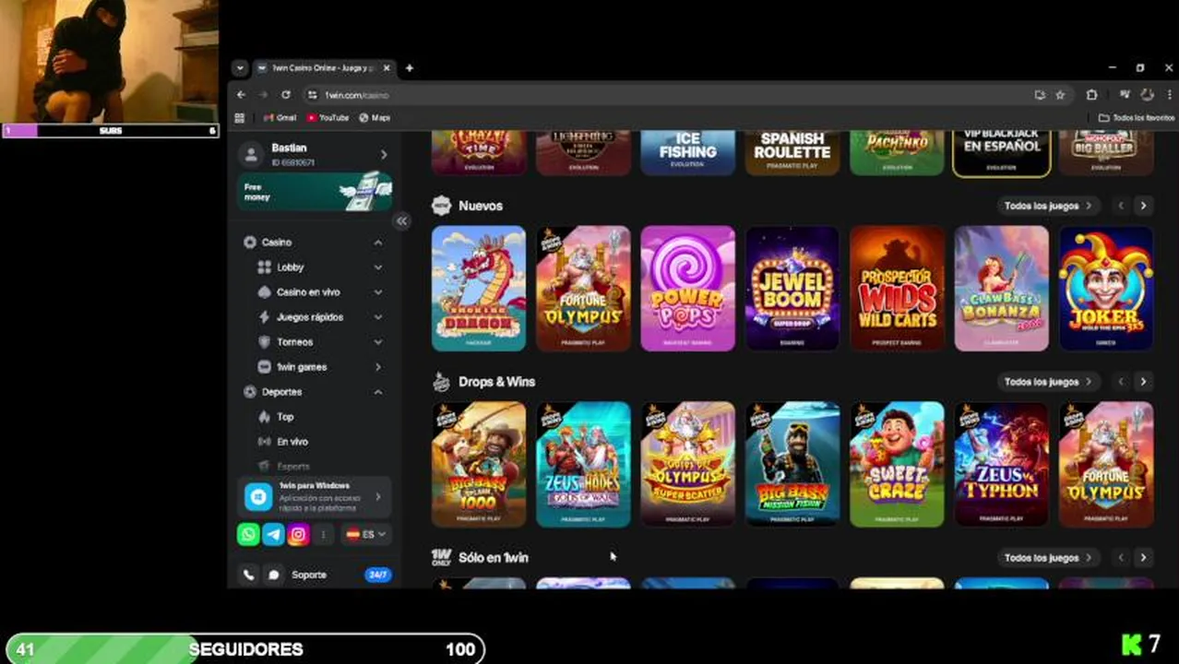This screenshot has height=664, width=1179.
Task: Open Zeus vs Hades Gods of War
Action: click(x=583, y=464)
